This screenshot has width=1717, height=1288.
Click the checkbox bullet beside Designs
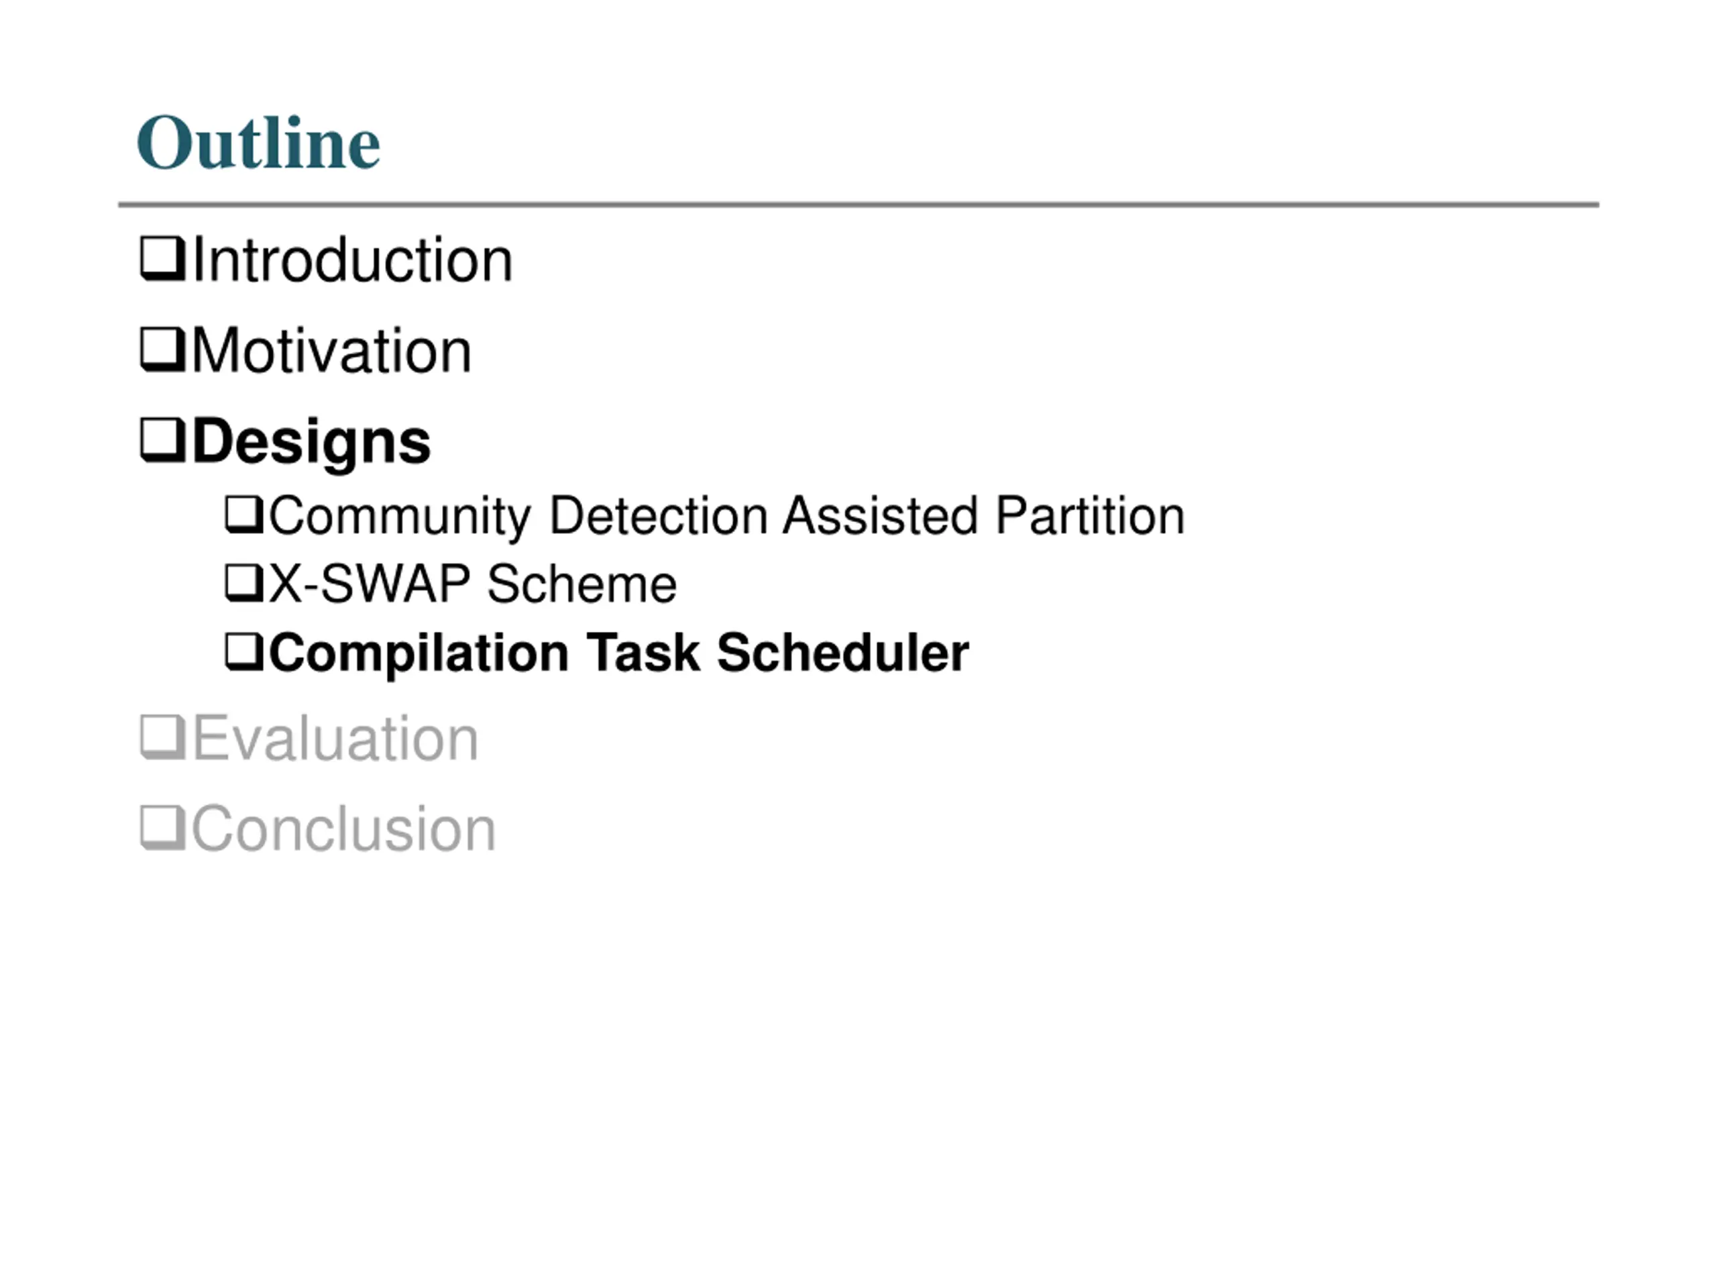tap(162, 440)
